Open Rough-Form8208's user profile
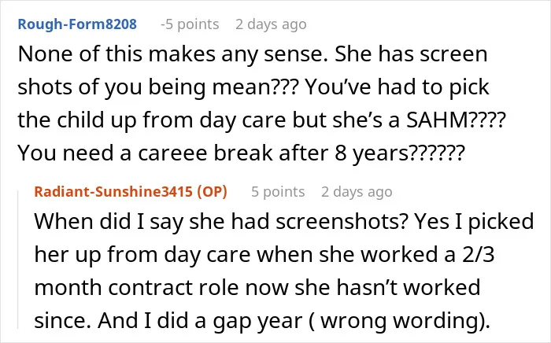The height and width of the screenshot is (343, 551). coord(77,24)
